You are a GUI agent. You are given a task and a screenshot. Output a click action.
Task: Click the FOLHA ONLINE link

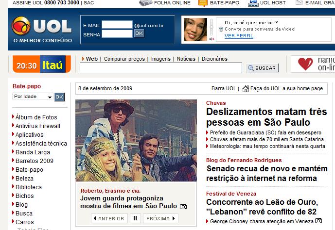172,3
